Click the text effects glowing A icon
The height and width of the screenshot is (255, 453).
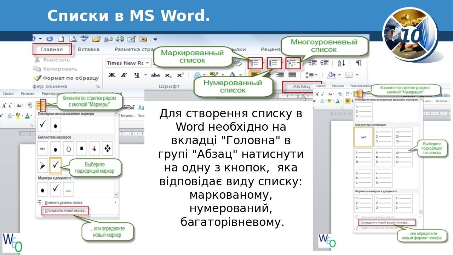[197, 75]
